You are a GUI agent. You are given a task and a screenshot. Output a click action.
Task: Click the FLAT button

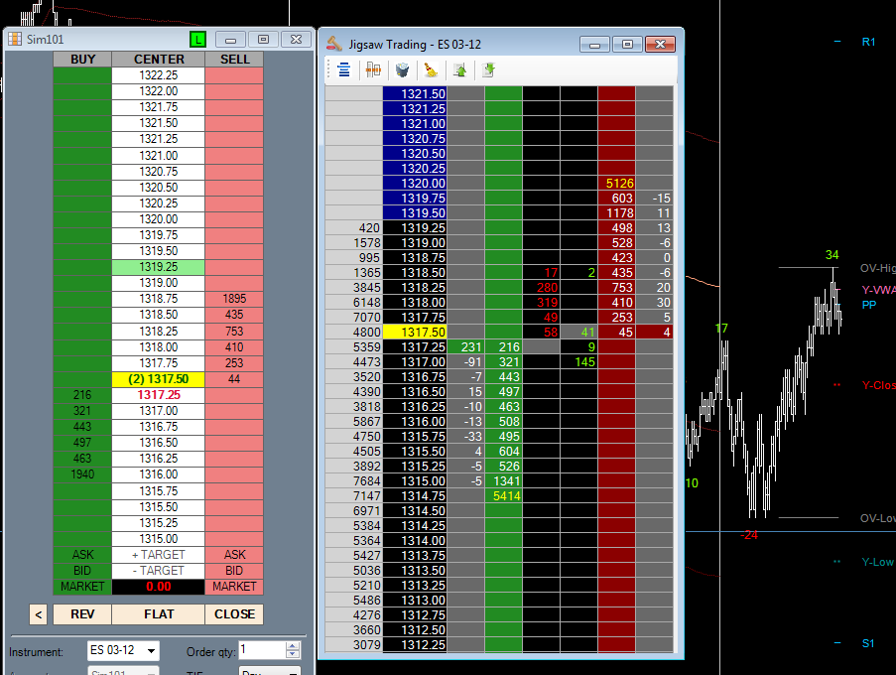(x=159, y=613)
